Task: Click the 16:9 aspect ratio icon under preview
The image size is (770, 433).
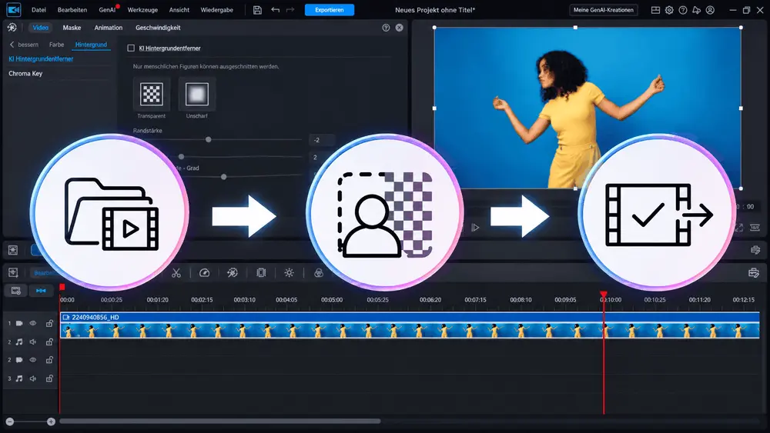Action: 755,228
